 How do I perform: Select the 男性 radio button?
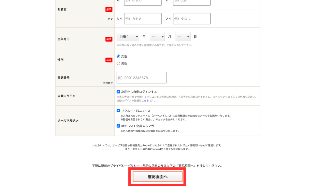point(118,63)
